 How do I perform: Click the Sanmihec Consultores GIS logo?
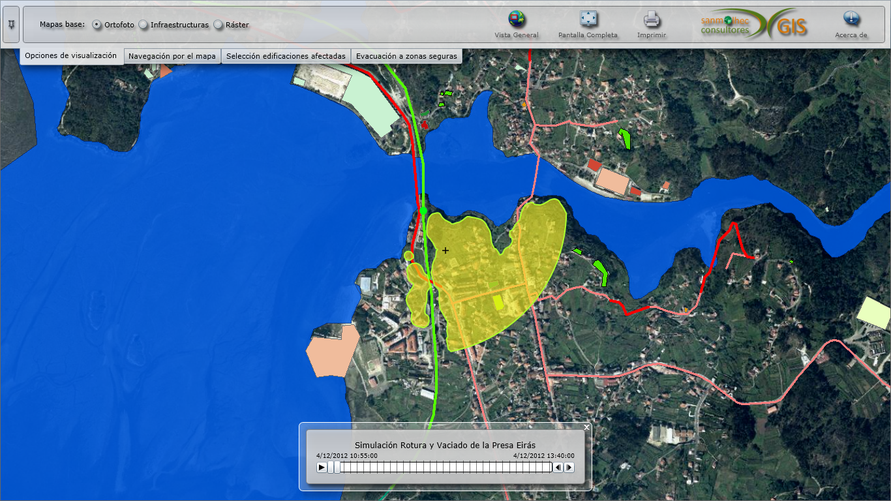(x=753, y=25)
